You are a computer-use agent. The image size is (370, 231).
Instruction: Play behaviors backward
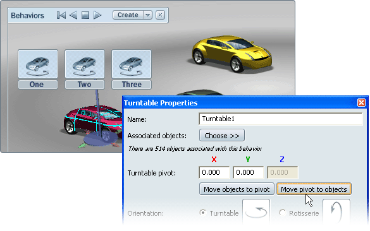(x=73, y=15)
